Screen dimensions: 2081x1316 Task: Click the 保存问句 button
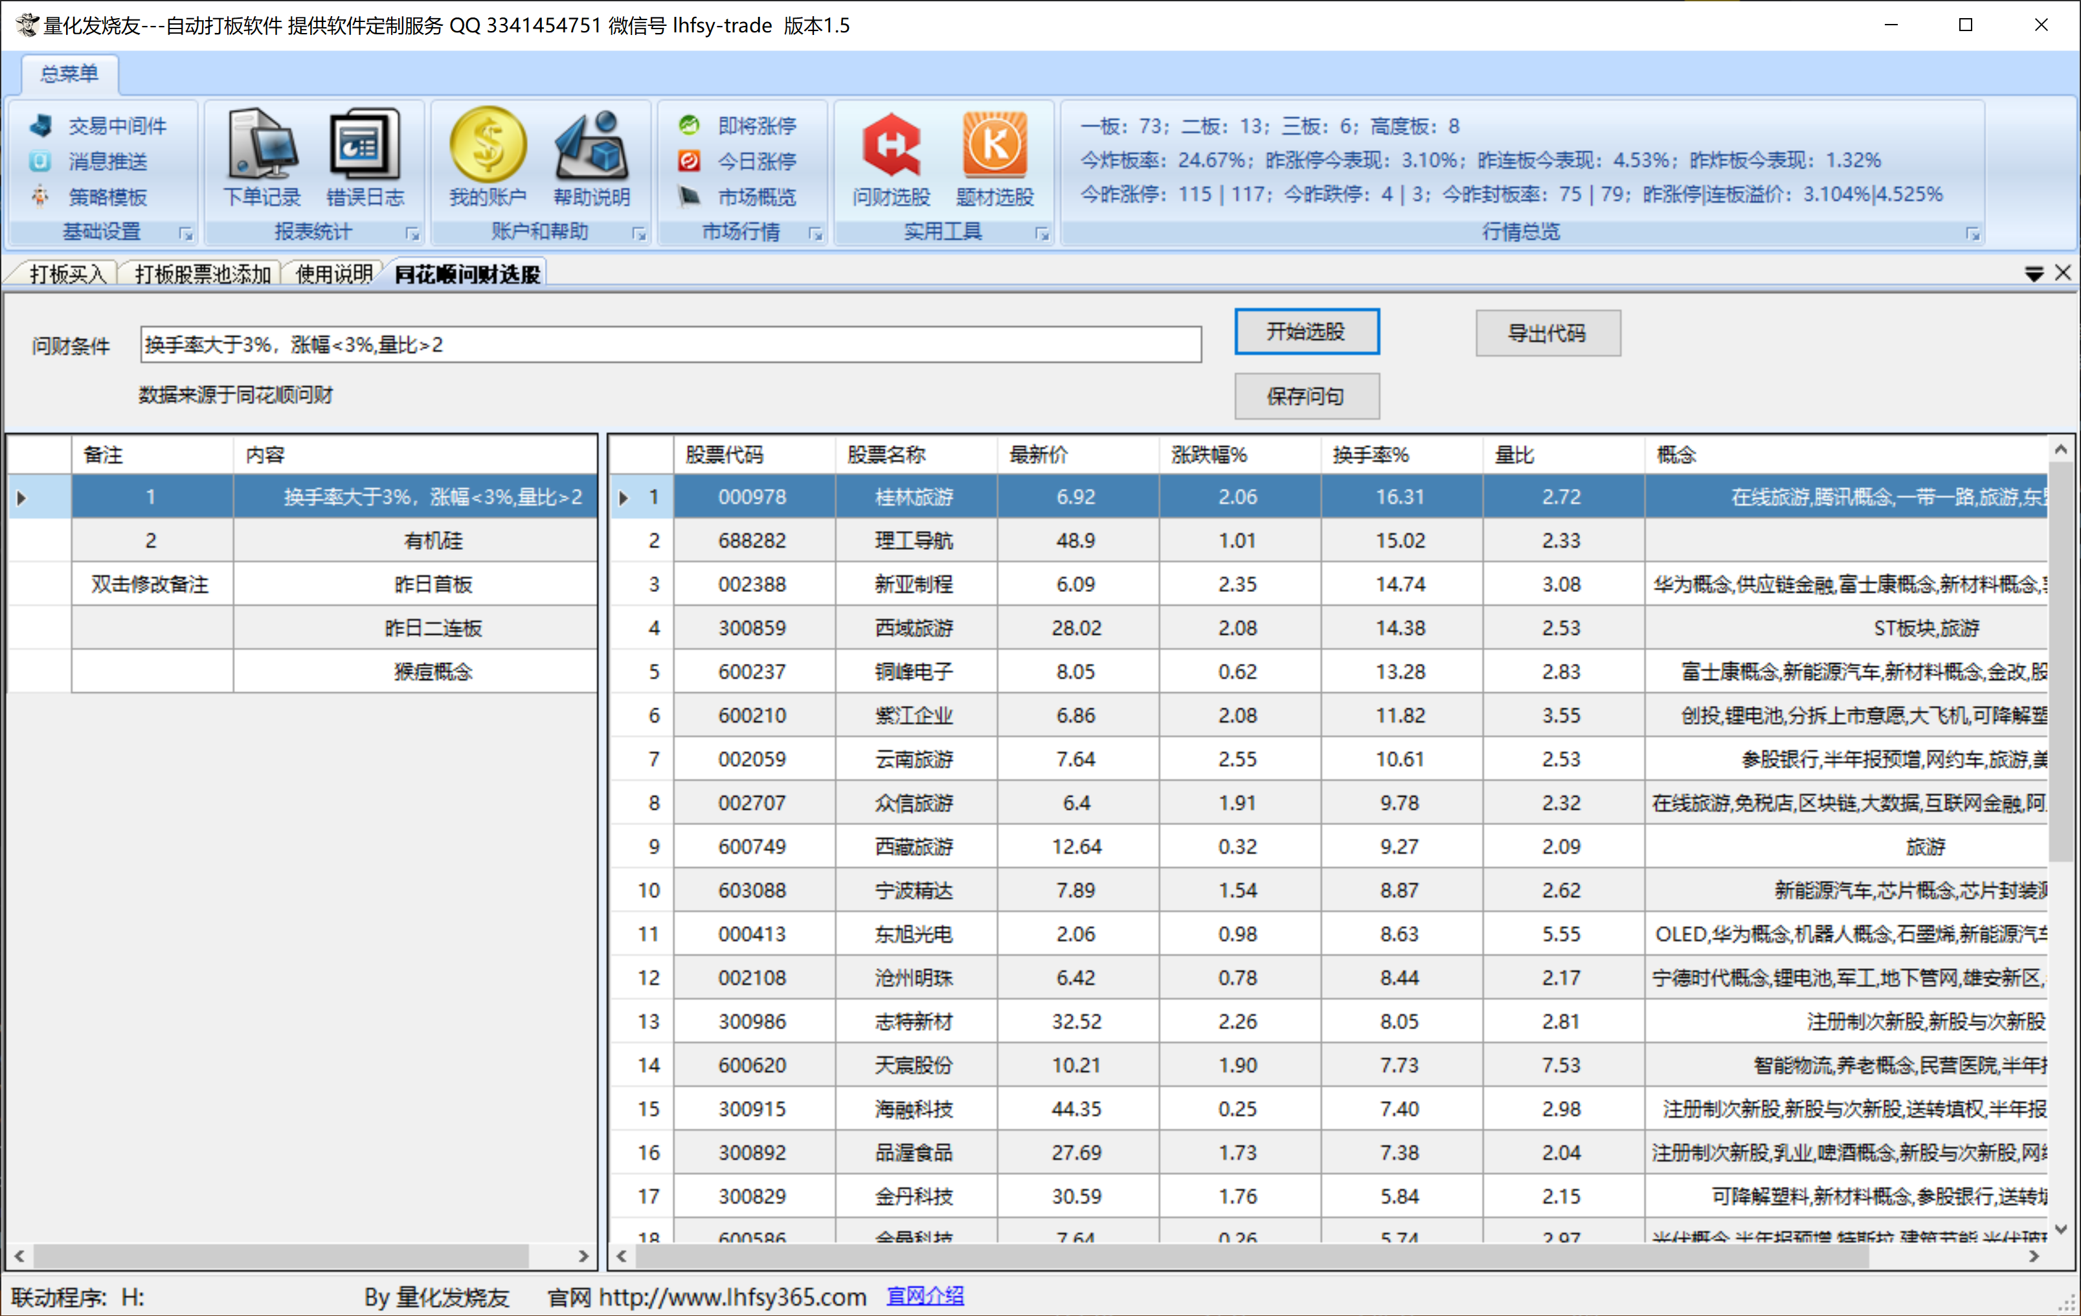(1306, 396)
